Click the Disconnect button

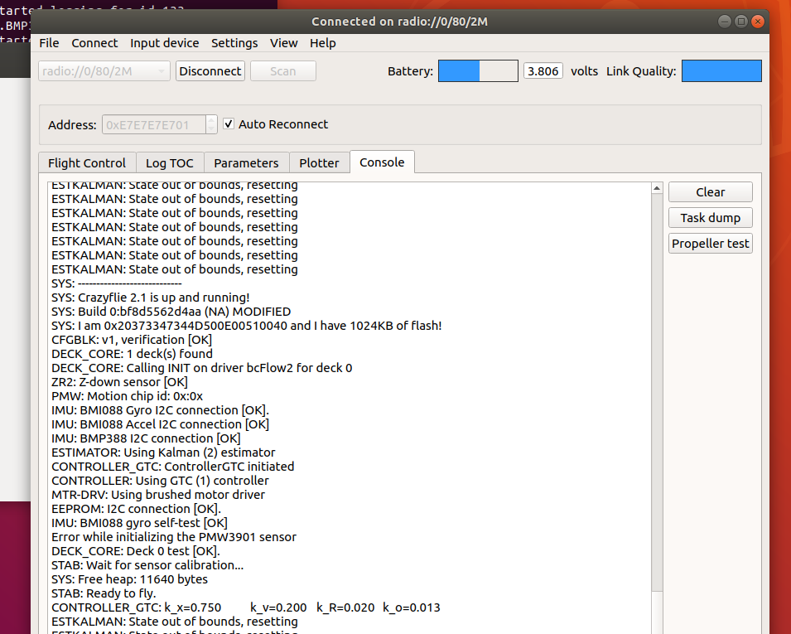point(210,71)
